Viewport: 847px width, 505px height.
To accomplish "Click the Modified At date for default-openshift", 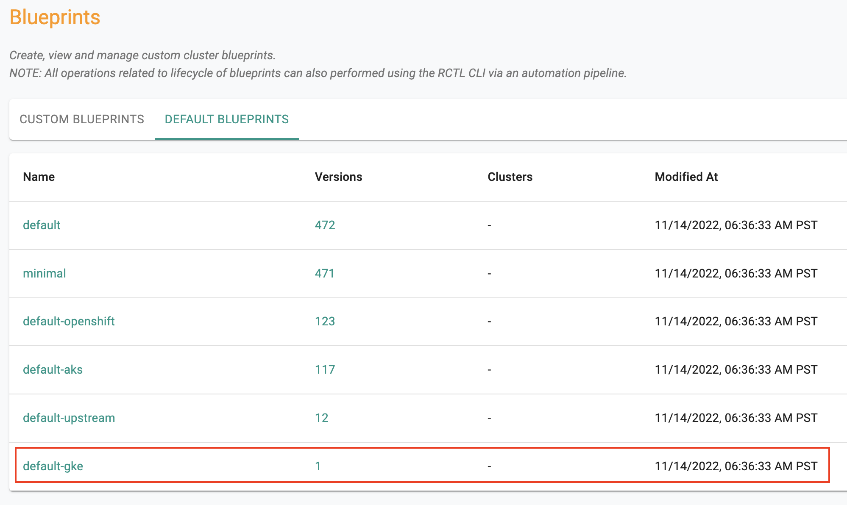I will tap(736, 321).
